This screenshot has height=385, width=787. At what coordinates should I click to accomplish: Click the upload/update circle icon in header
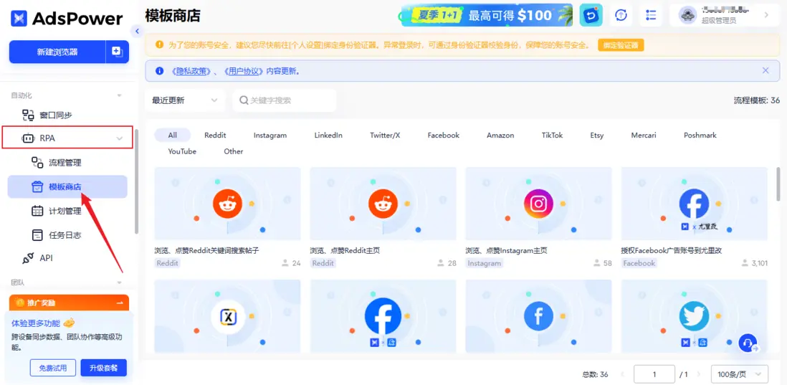point(621,15)
